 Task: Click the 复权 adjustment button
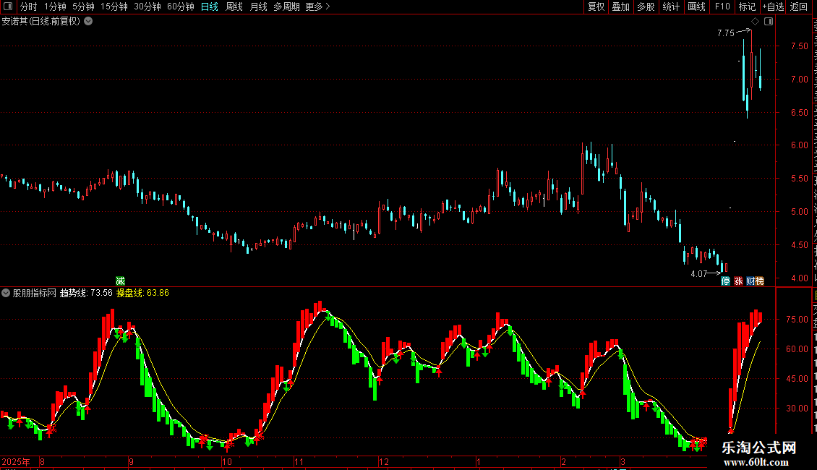[x=596, y=7]
